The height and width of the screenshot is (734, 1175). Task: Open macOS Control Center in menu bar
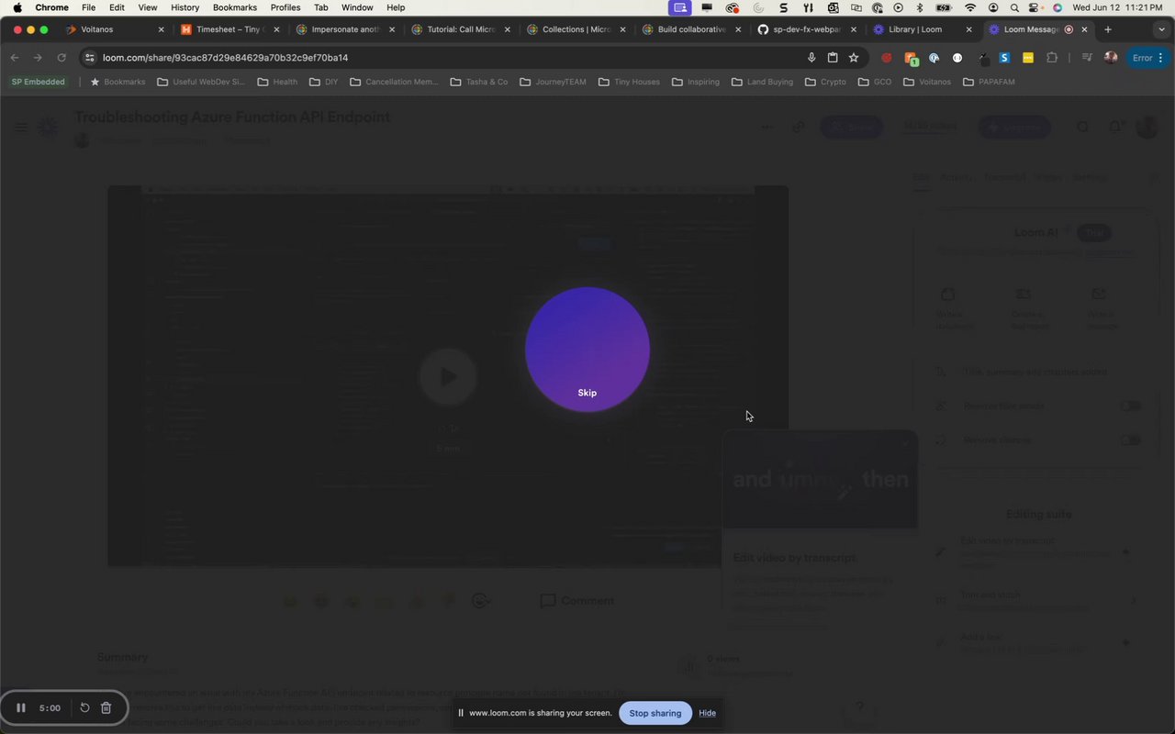point(1035,7)
